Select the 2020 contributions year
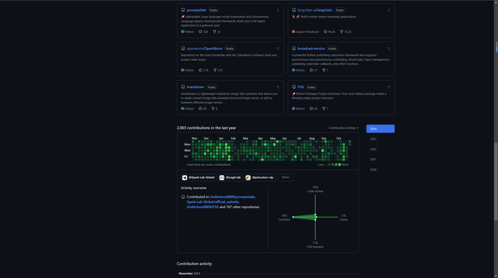 coord(373,169)
